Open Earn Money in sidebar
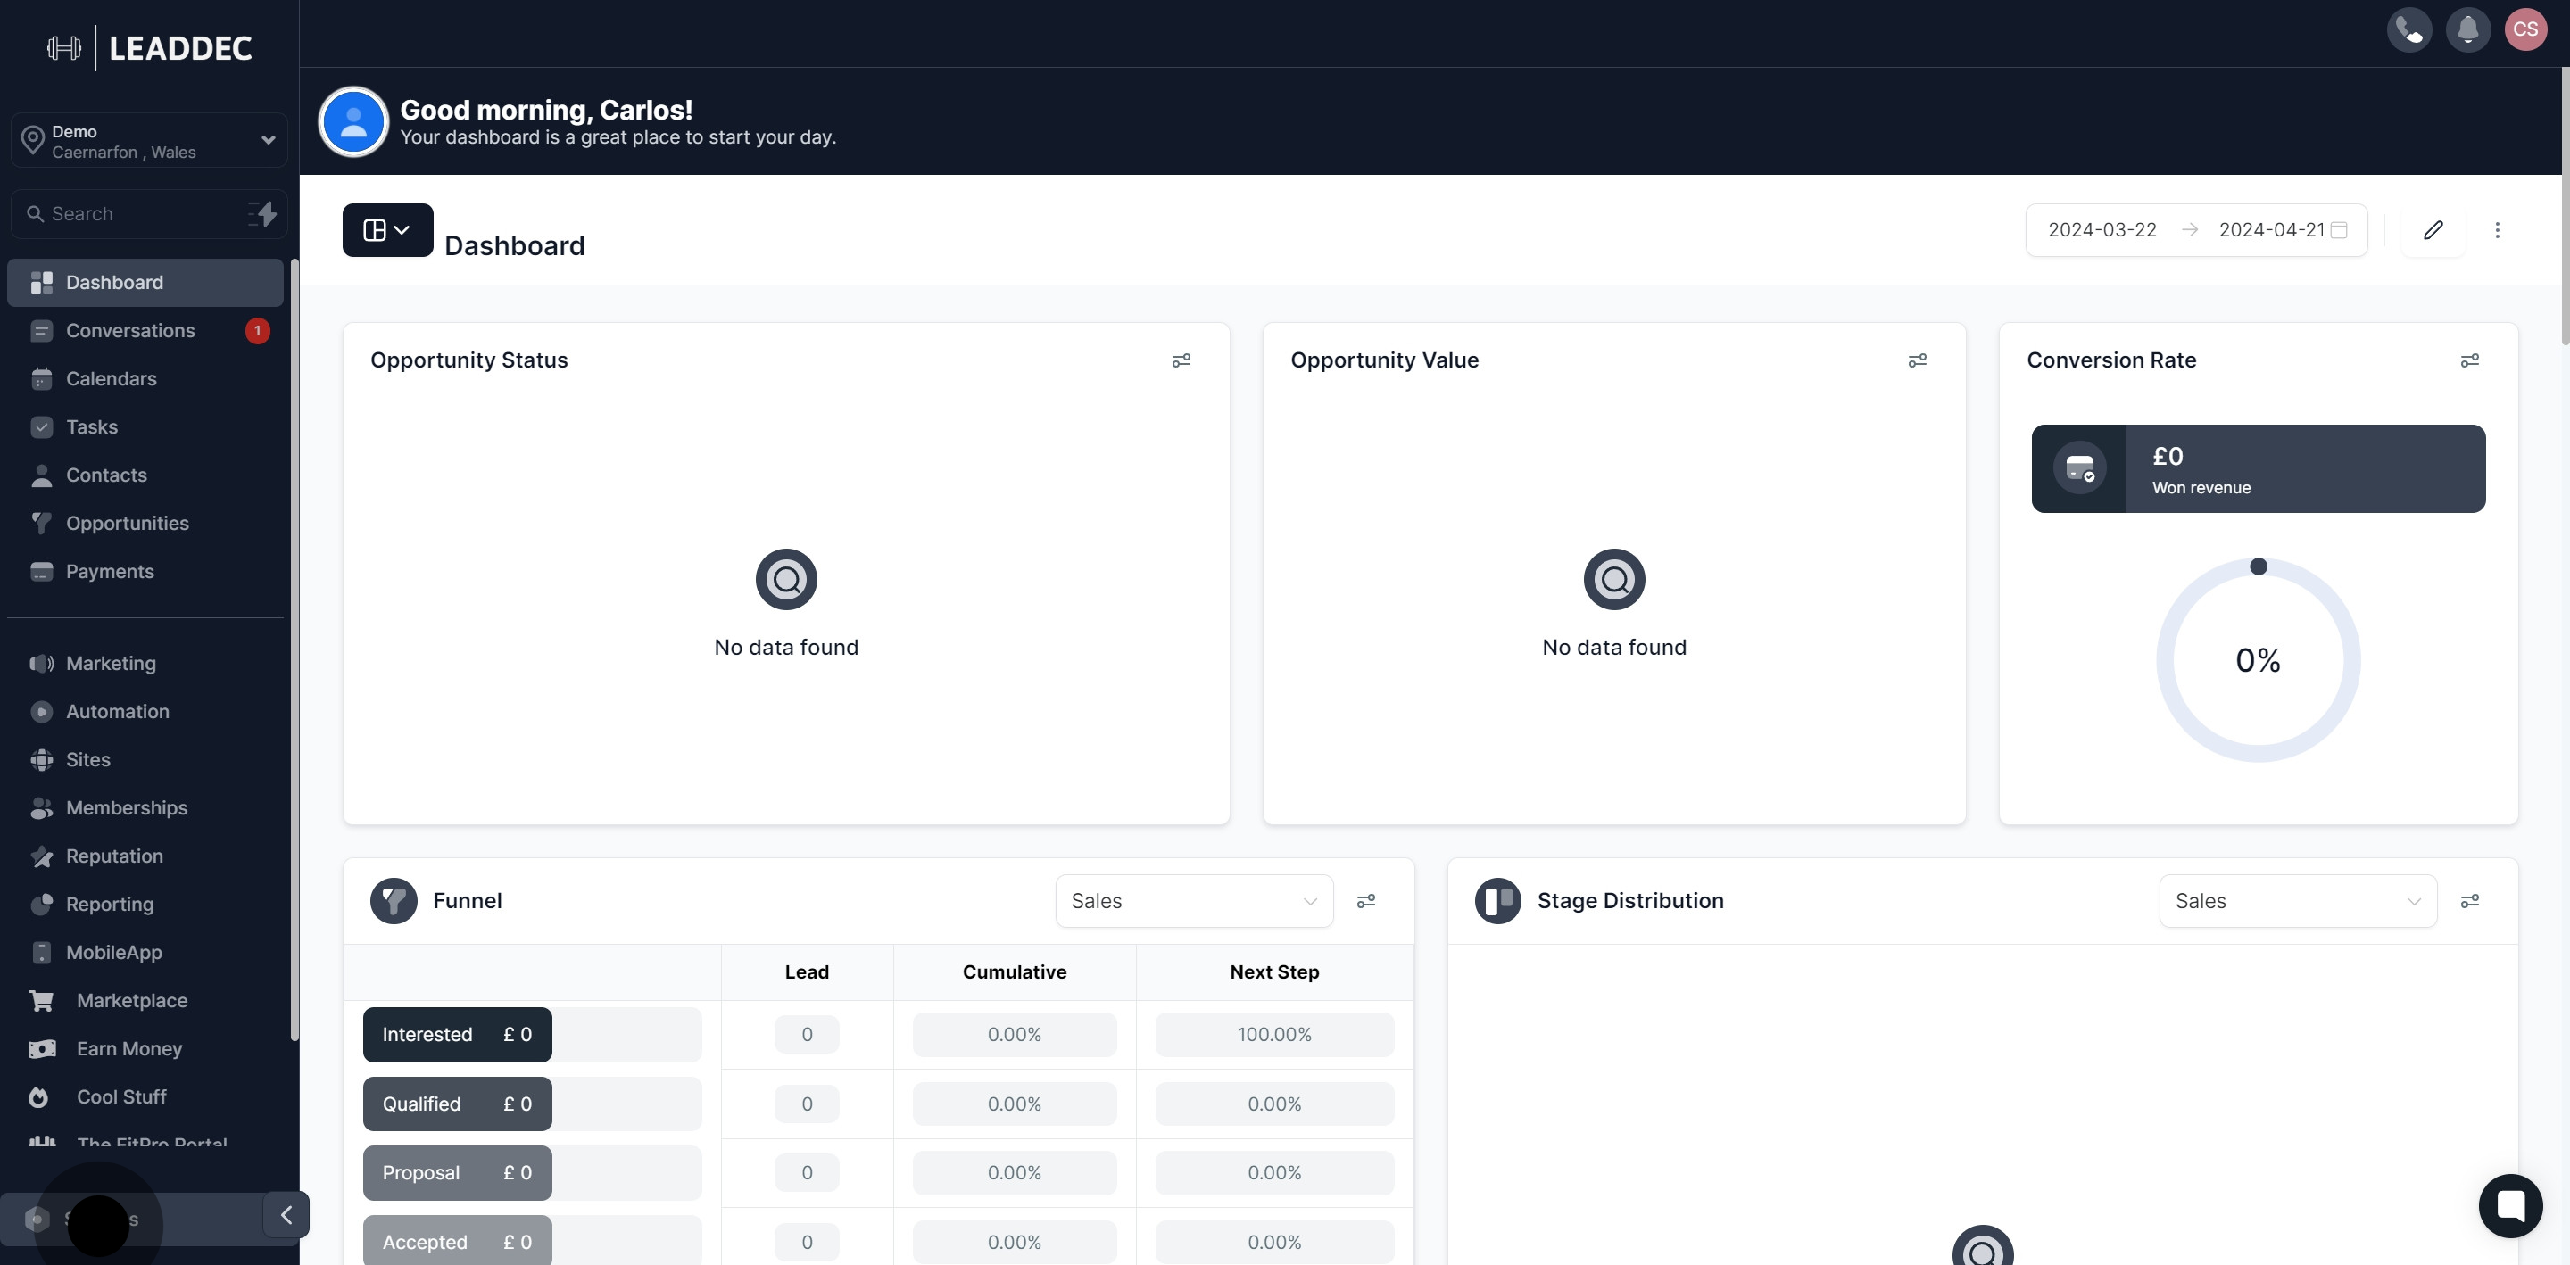Viewport: 2570px width, 1265px height. point(145,1048)
